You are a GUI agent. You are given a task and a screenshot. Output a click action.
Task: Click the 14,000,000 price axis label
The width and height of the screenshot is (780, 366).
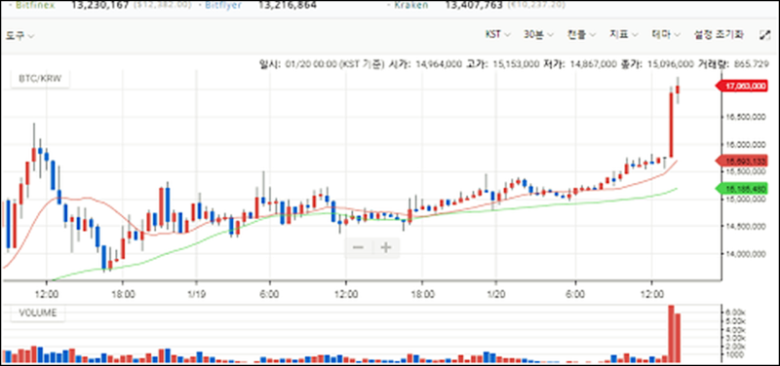click(746, 254)
